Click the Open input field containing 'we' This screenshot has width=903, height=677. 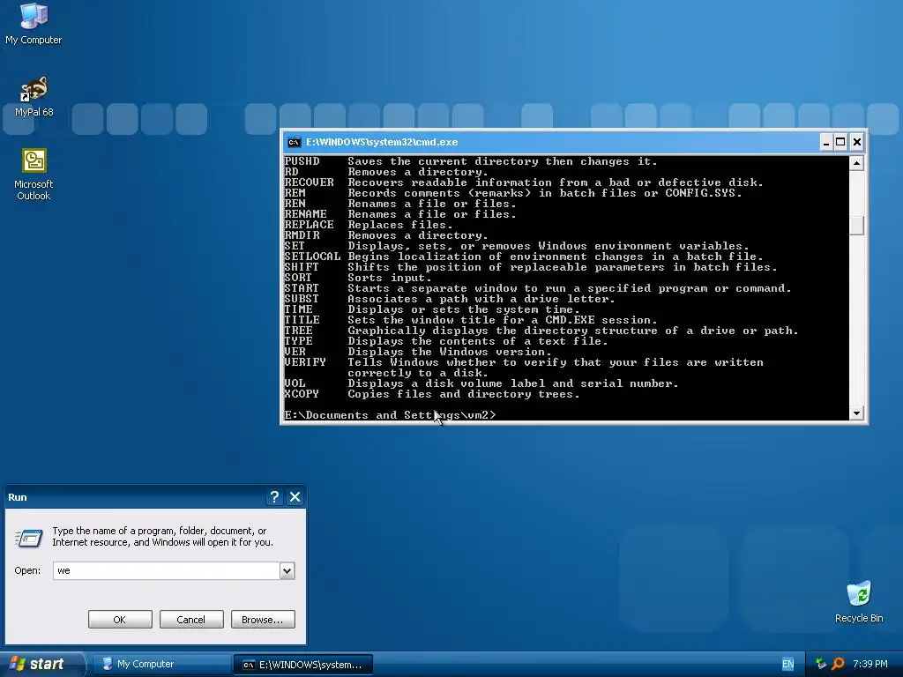tap(167, 570)
